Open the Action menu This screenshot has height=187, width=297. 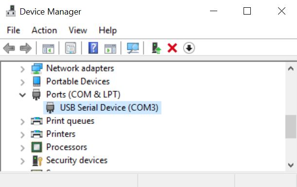click(x=44, y=30)
